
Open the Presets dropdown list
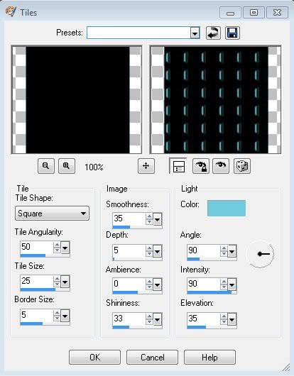coord(195,33)
